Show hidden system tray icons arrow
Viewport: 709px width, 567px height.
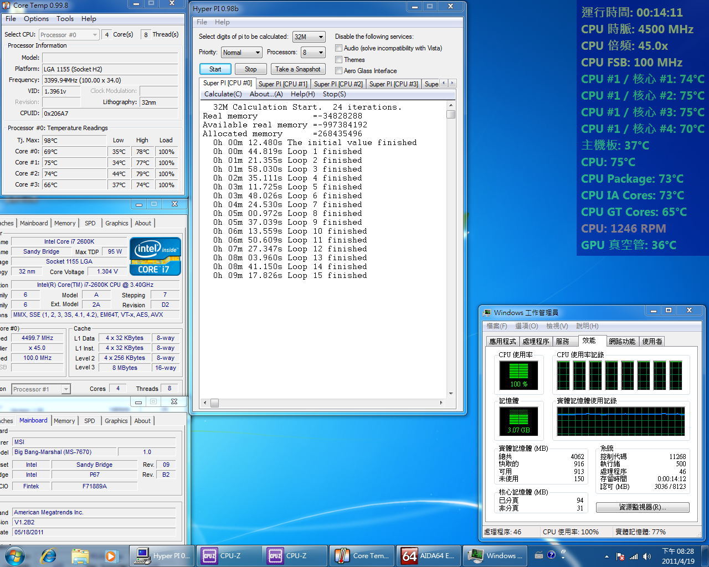click(x=607, y=556)
